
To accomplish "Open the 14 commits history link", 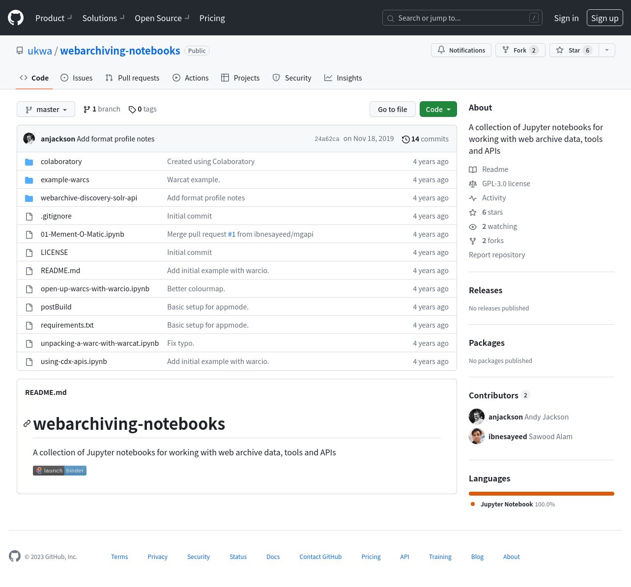I will click(x=425, y=139).
